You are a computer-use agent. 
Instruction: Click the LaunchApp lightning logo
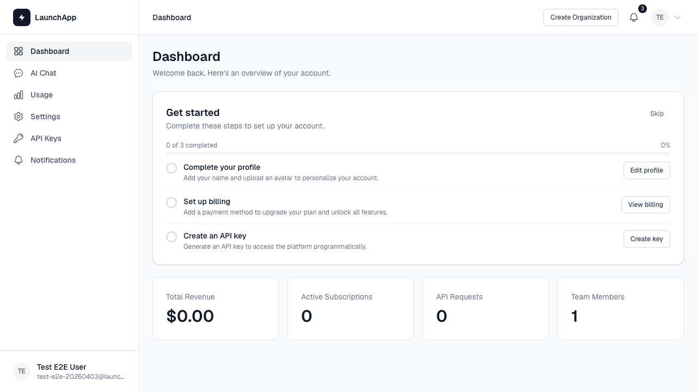22,17
